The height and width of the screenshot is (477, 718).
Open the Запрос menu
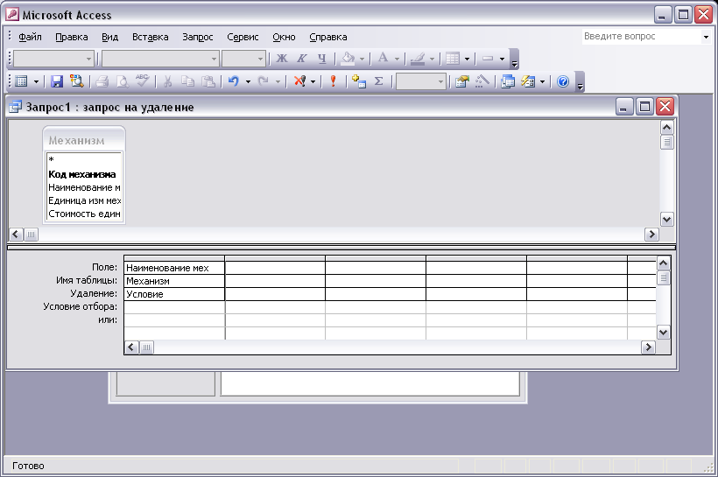tap(198, 37)
